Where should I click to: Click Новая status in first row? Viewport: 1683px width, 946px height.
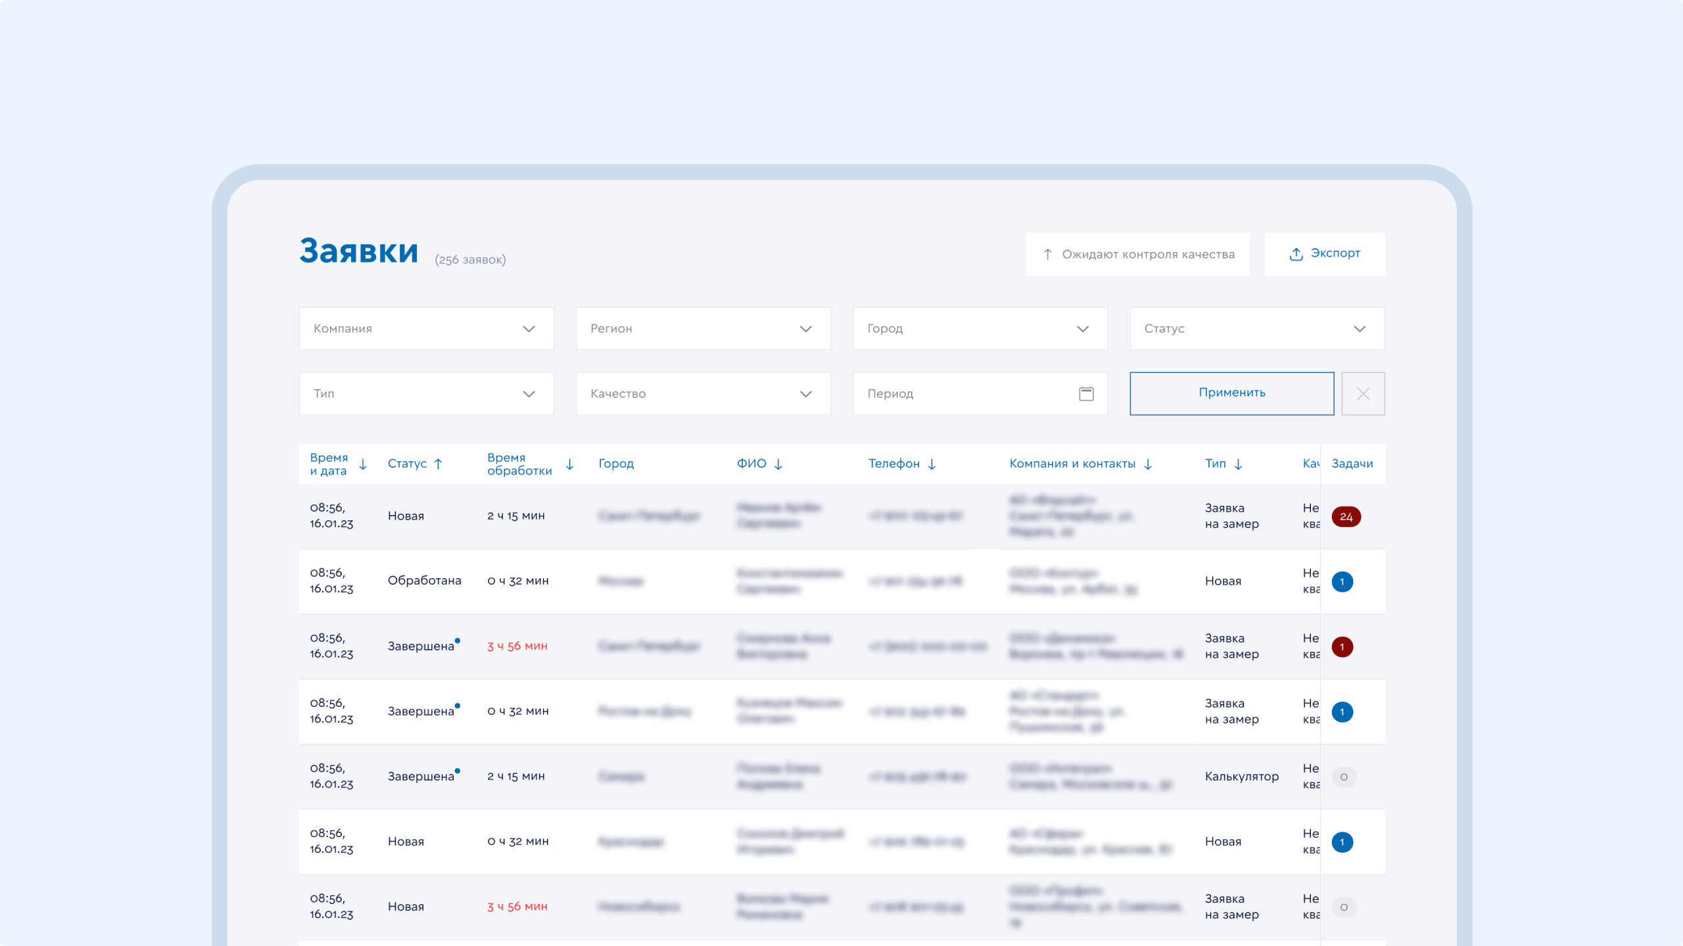406,516
